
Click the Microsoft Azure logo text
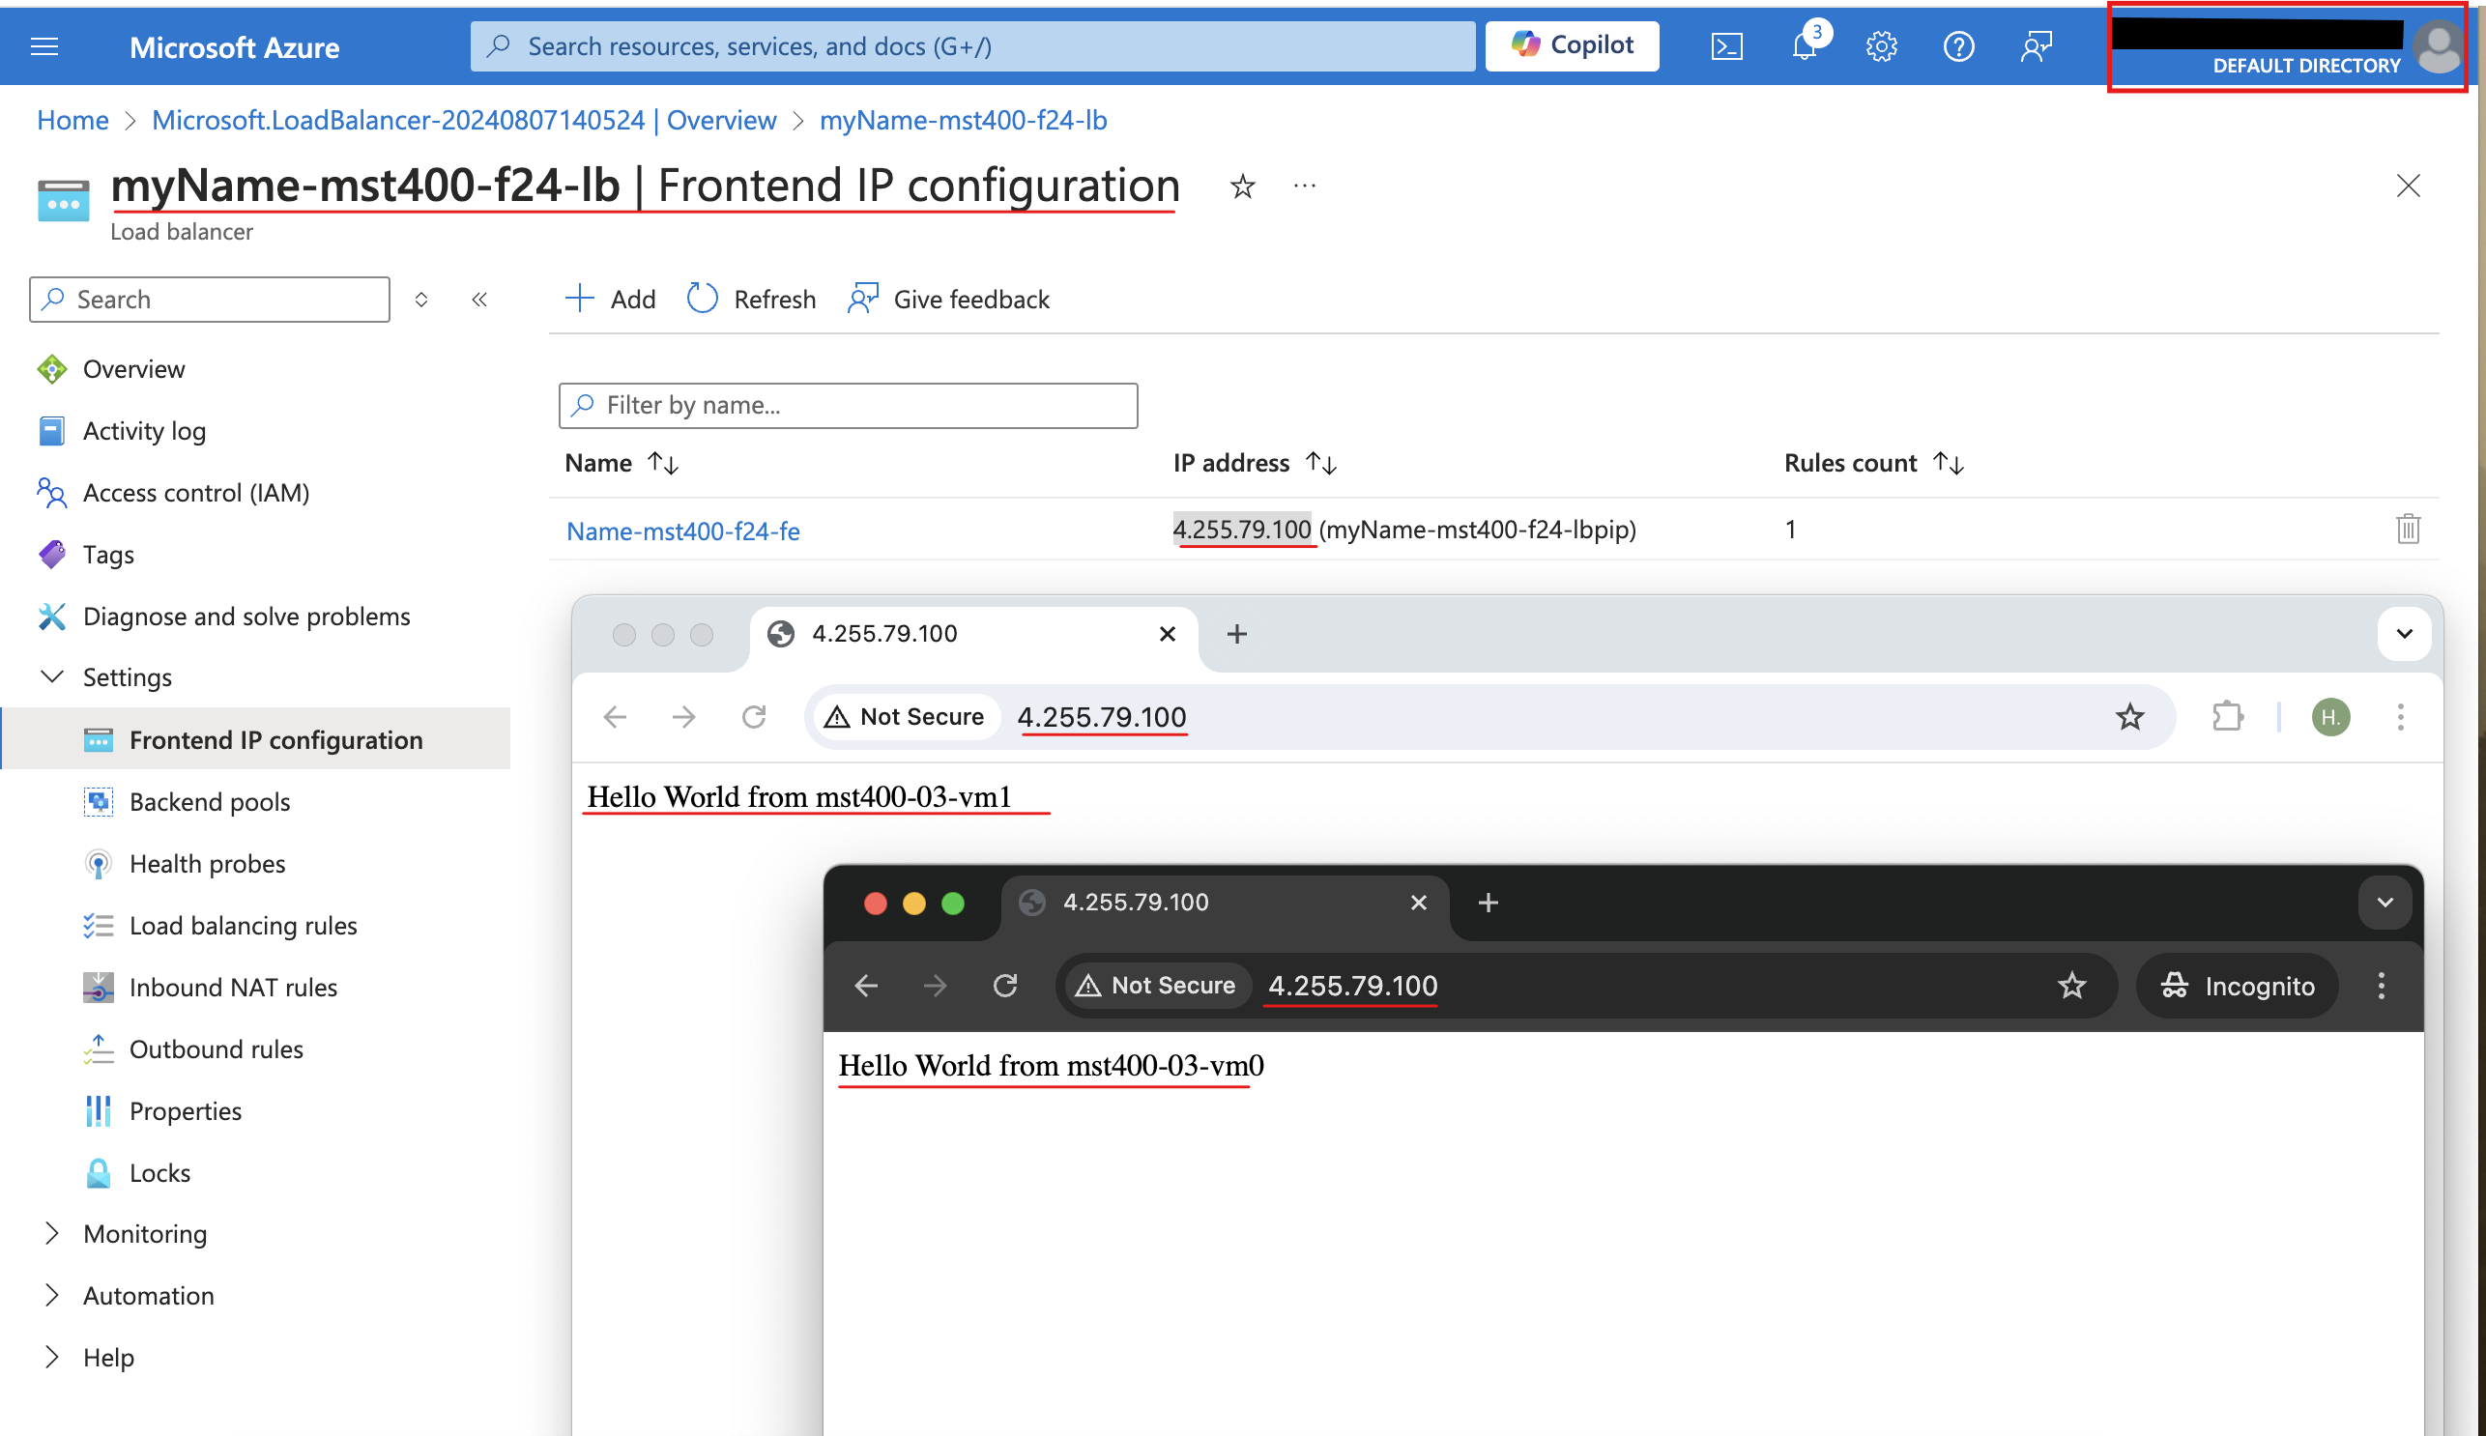(x=235, y=47)
